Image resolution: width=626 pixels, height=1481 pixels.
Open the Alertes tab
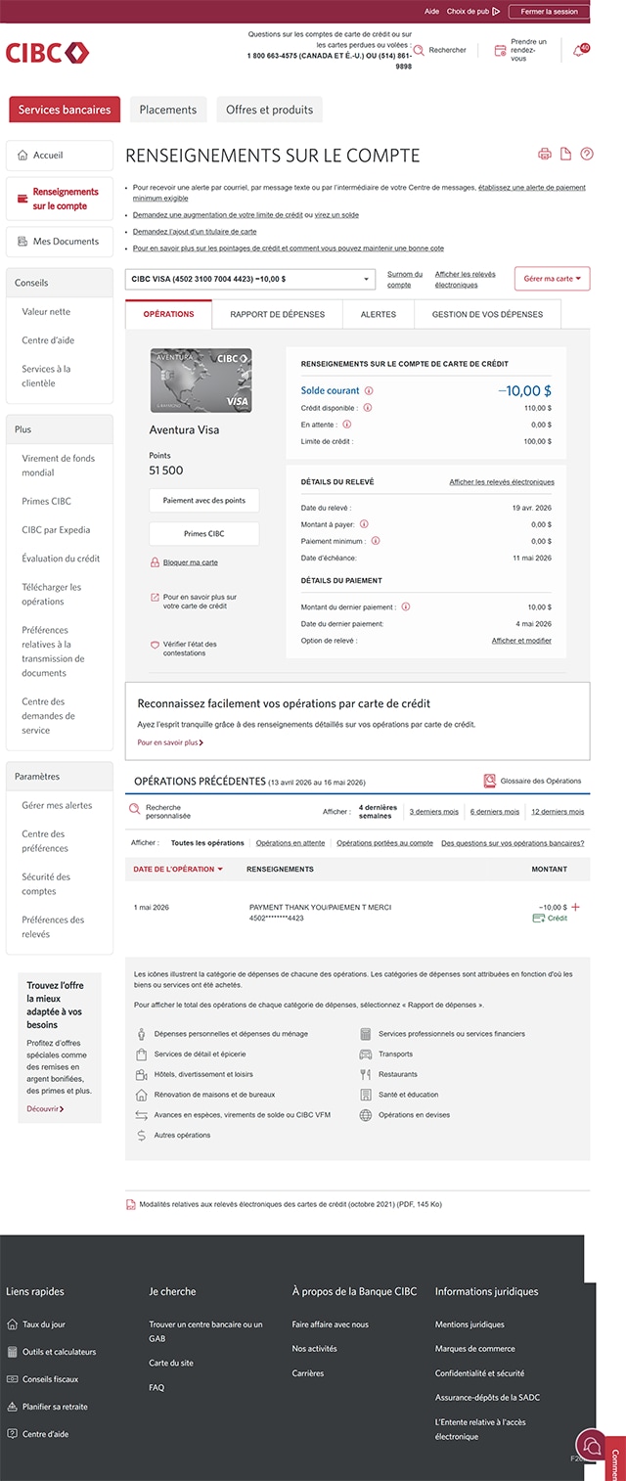(x=379, y=314)
